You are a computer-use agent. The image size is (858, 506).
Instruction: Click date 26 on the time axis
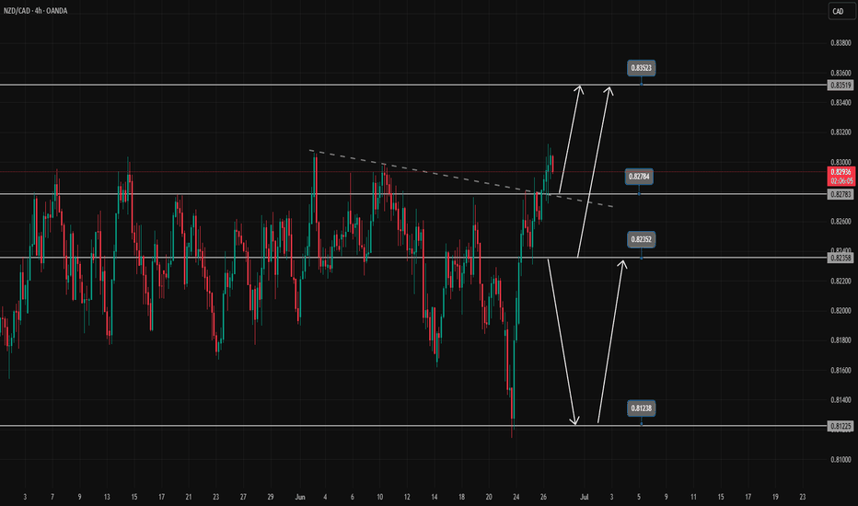click(x=543, y=497)
